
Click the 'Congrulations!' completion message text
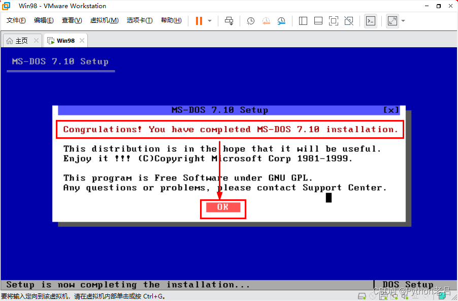click(x=231, y=129)
